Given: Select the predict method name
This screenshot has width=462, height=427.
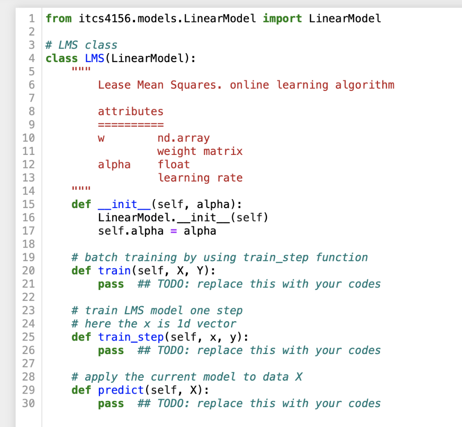Looking at the screenshot, I should (x=120, y=390).
